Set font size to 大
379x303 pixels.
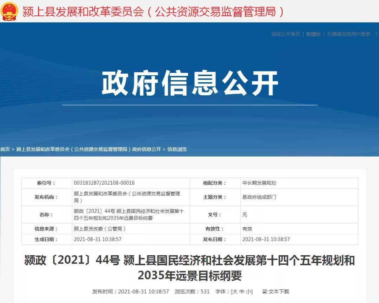coord(235,291)
